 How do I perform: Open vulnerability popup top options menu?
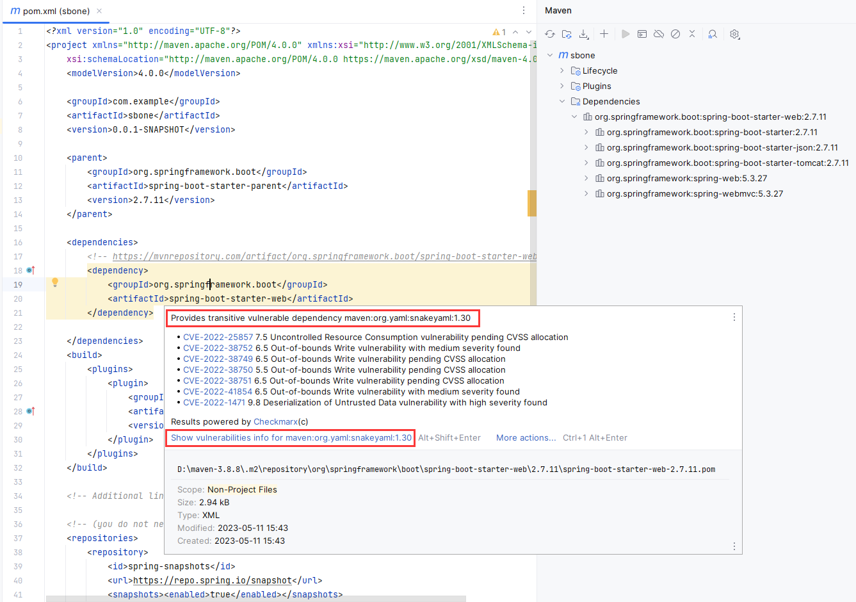[734, 317]
